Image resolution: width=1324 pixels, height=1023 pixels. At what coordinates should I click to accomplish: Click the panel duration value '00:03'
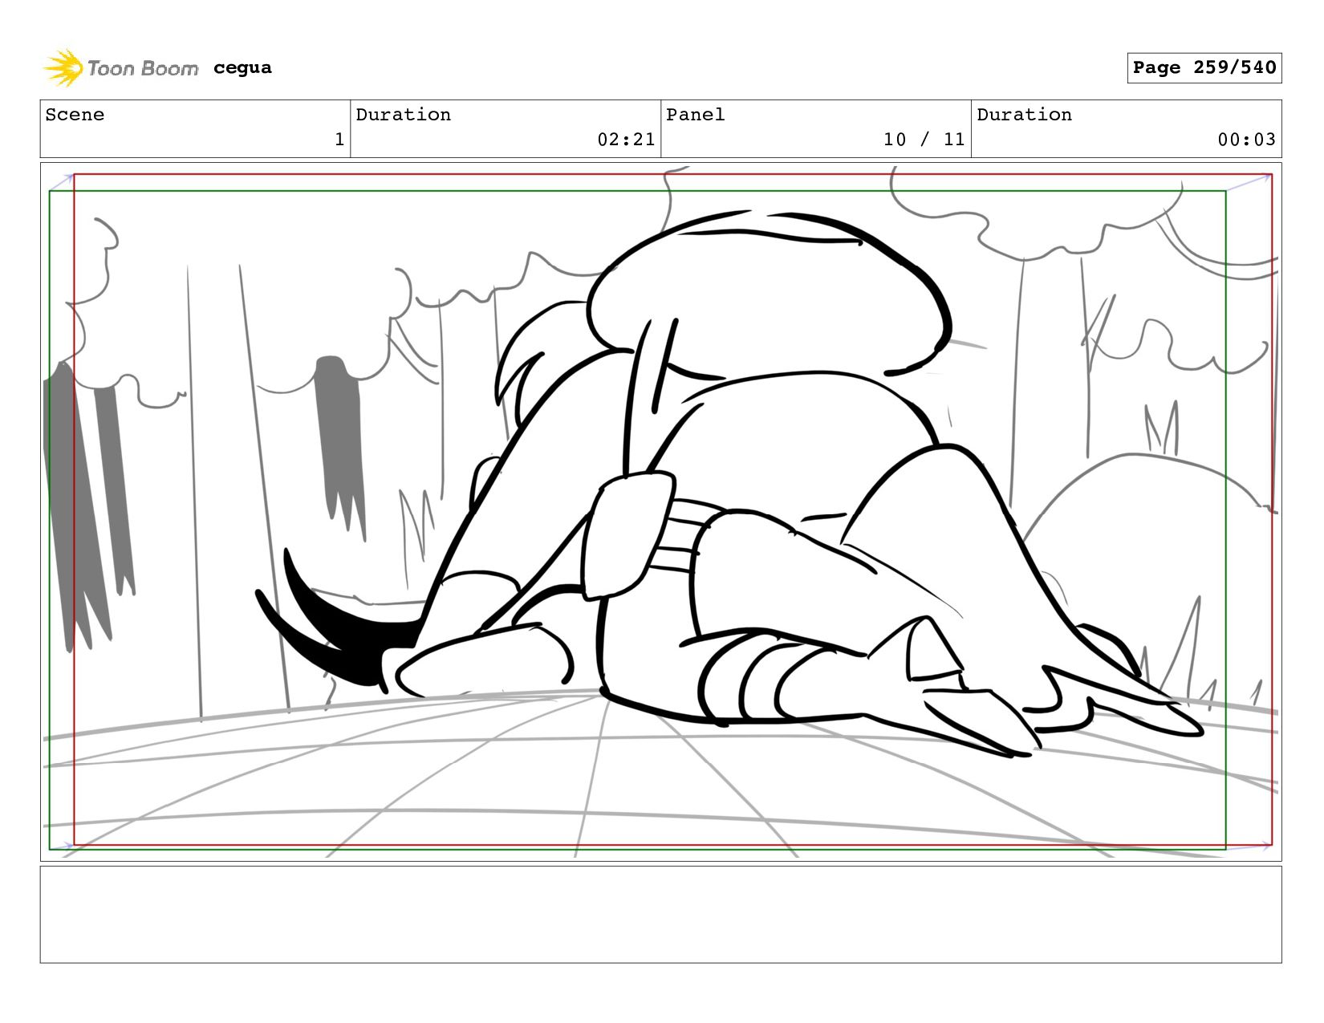(1246, 140)
